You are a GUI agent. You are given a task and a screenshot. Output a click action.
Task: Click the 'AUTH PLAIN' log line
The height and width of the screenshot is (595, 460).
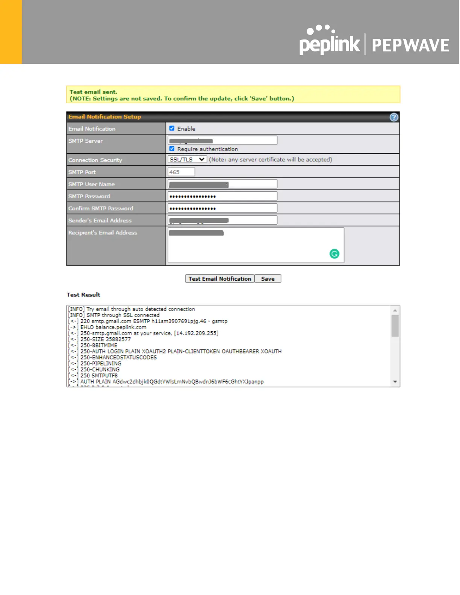[x=166, y=381]
